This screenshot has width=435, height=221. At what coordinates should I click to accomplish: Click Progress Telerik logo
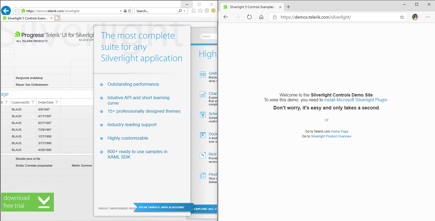[54, 35]
